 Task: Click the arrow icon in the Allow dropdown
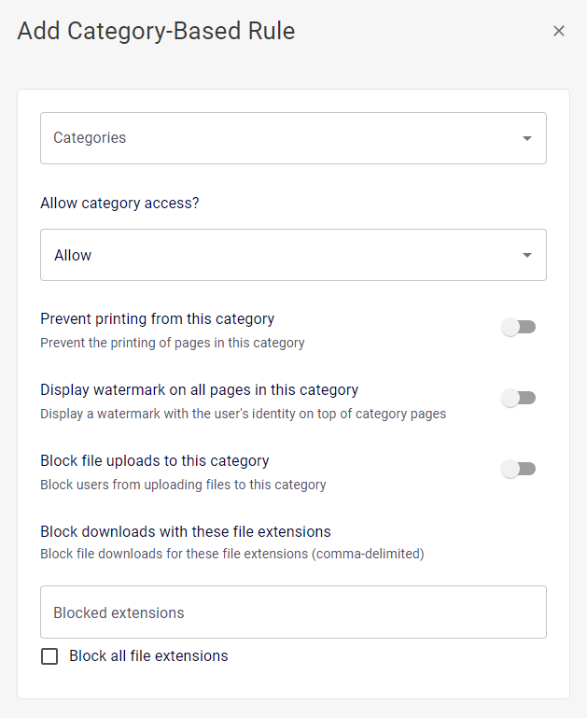(527, 255)
